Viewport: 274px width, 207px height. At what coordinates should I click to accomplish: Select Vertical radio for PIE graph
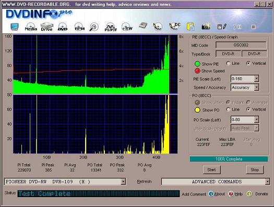(x=248, y=64)
